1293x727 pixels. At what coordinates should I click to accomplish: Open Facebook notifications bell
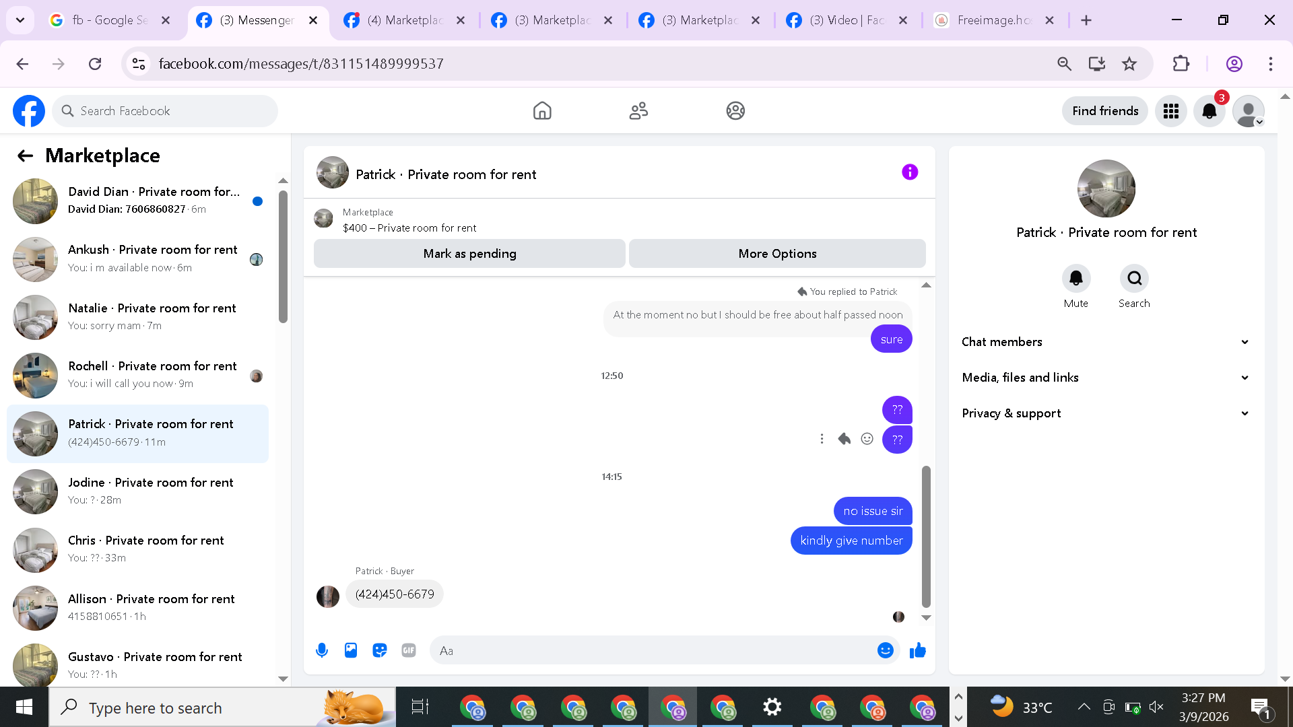click(x=1209, y=111)
